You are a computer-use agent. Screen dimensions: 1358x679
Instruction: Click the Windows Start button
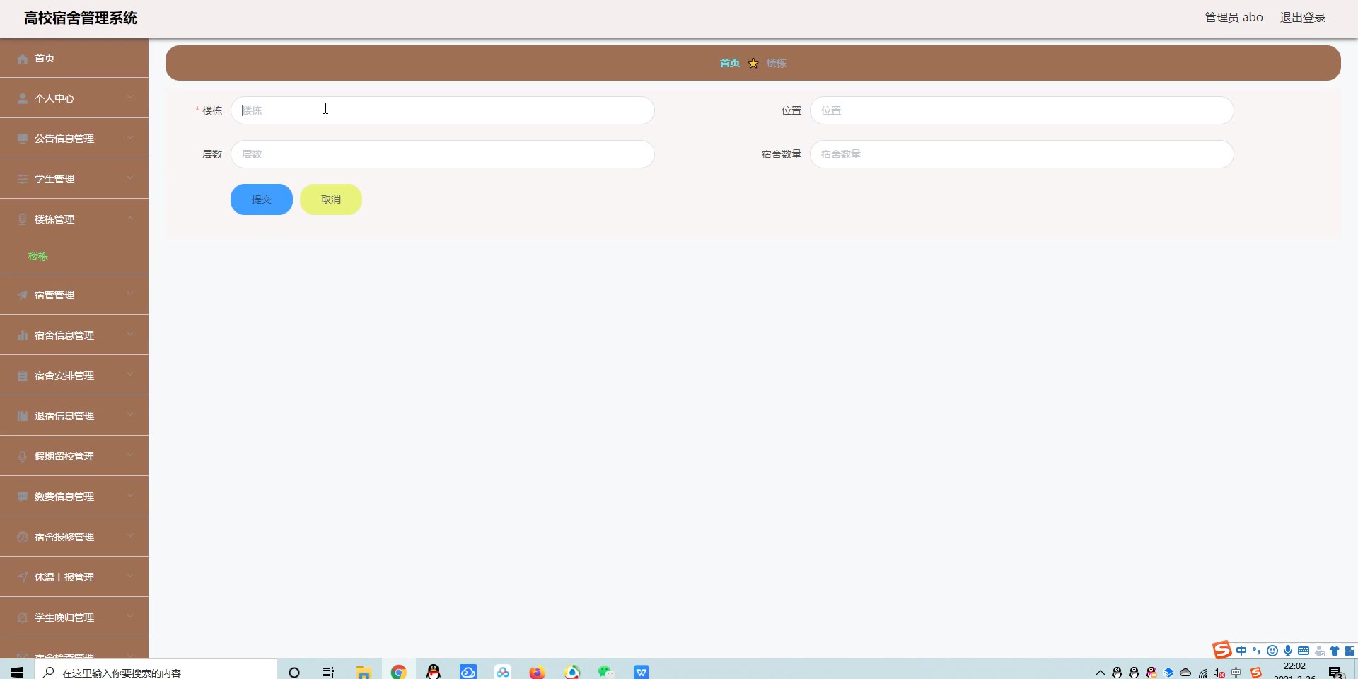17,672
